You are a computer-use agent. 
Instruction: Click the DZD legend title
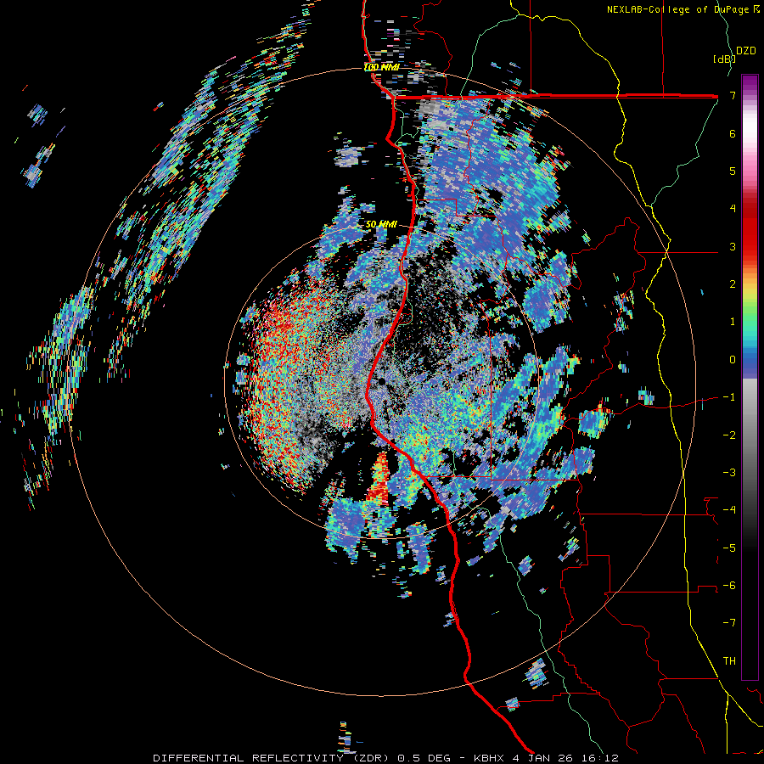click(746, 51)
